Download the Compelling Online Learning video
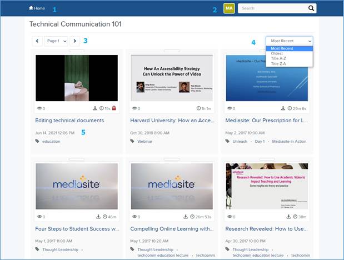The image size is (344, 260). 186,217
